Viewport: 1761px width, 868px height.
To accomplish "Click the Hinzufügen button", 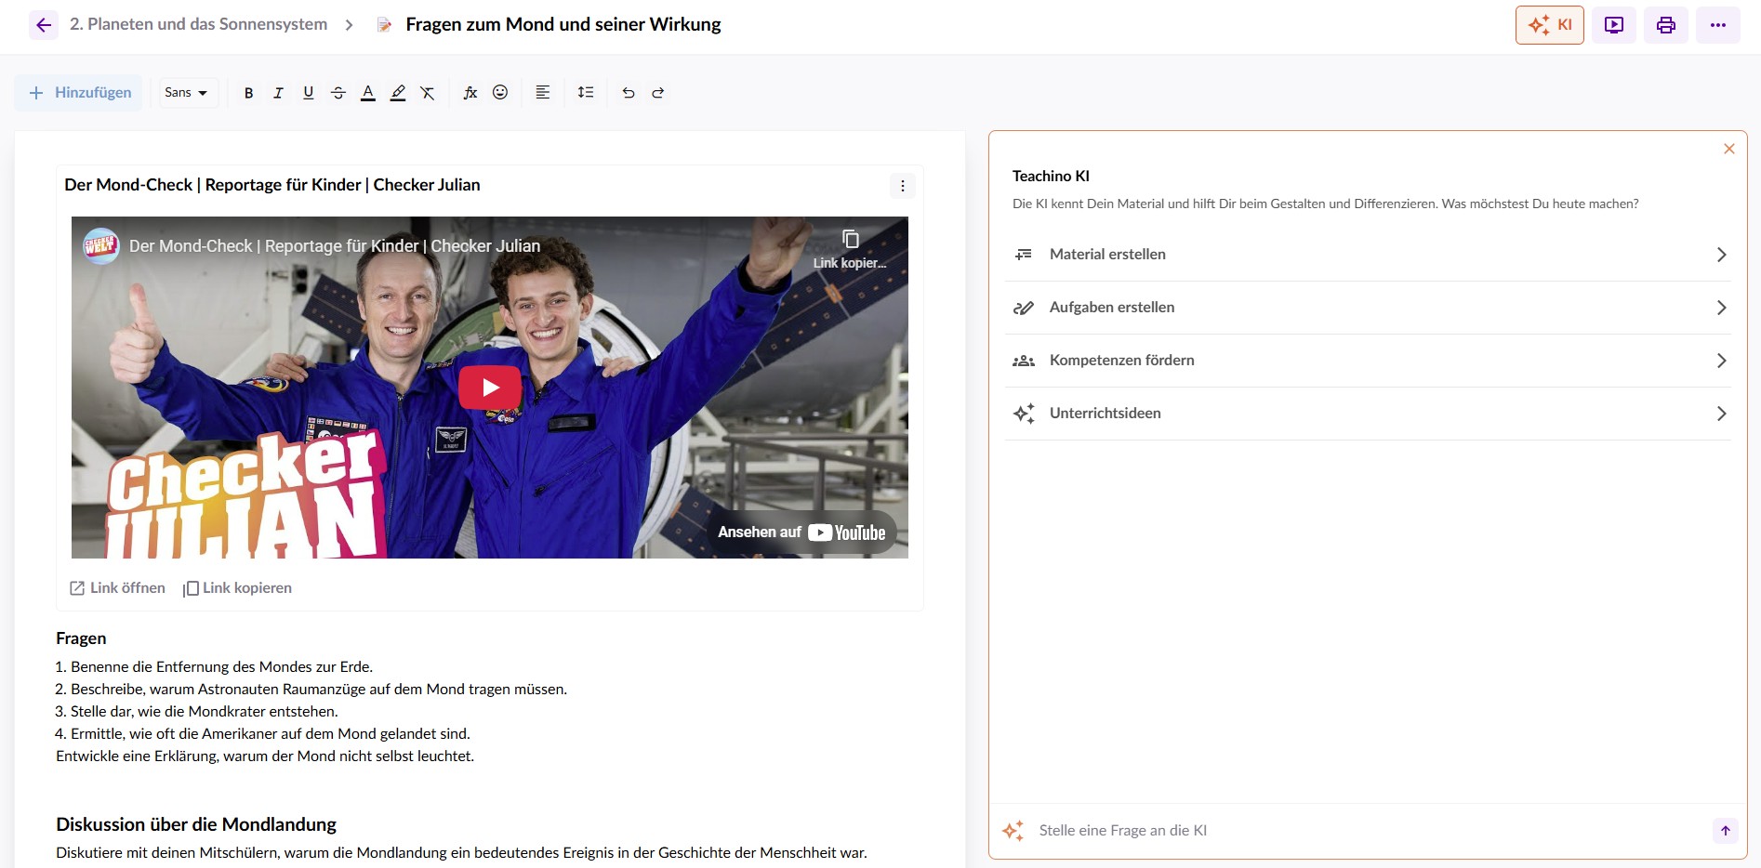I will 80,93.
